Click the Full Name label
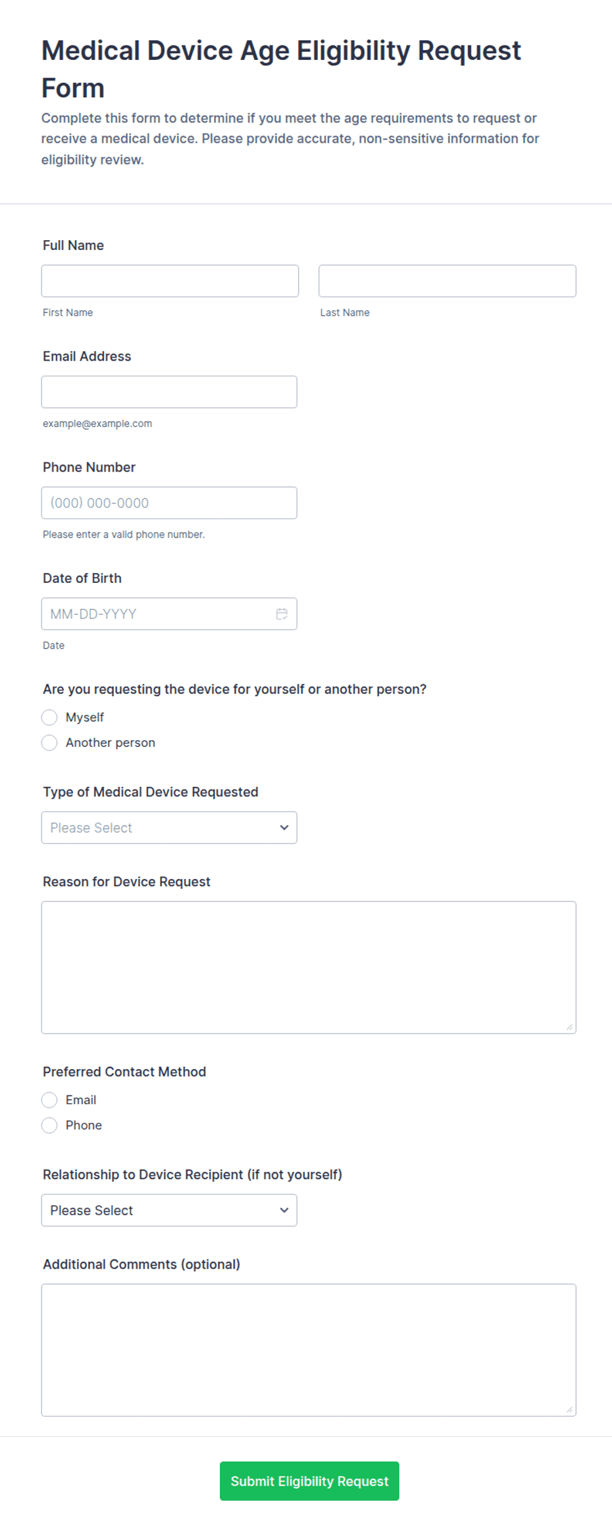Viewport: 612px width, 1533px height. pos(73,245)
